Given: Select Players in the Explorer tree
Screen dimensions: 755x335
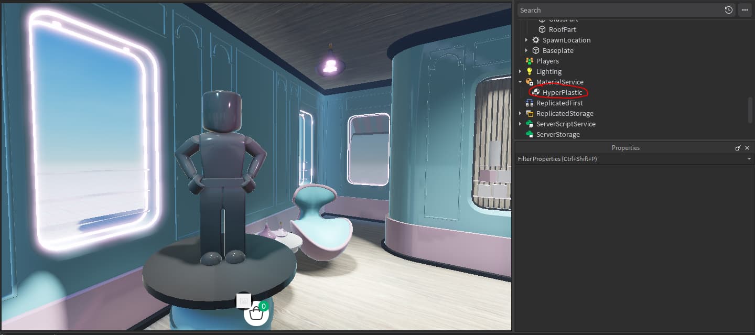Looking at the screenshot, I should coord(547,61).
